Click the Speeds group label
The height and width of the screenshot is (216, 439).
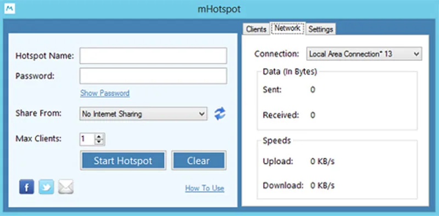tap(277, 140)
